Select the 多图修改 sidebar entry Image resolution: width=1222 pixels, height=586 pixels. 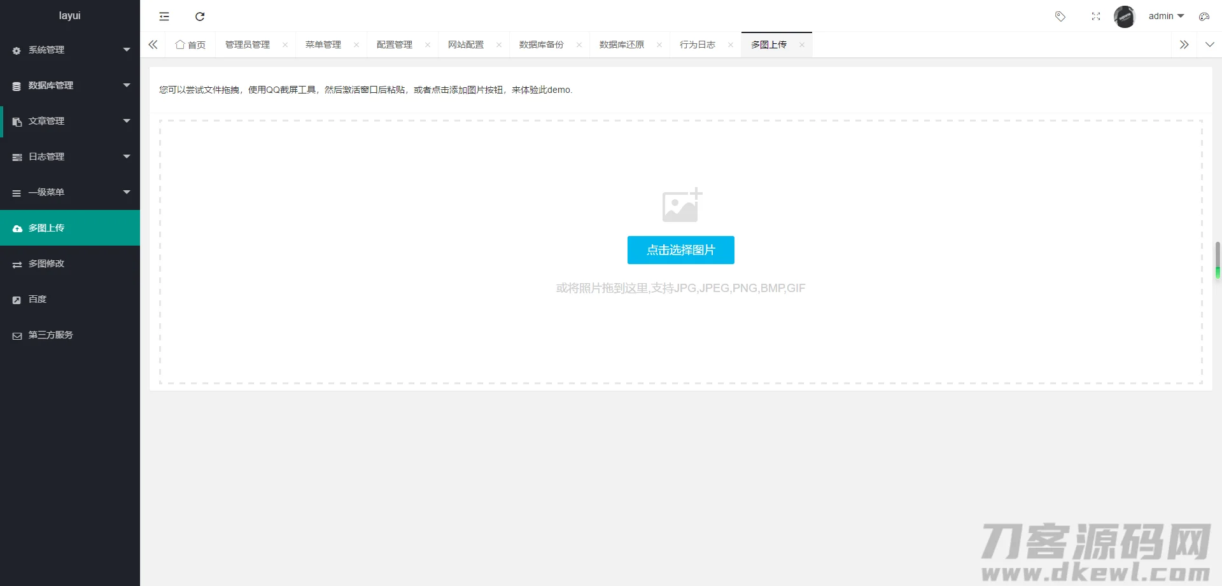pyautogui.click(x=46, y=263)
